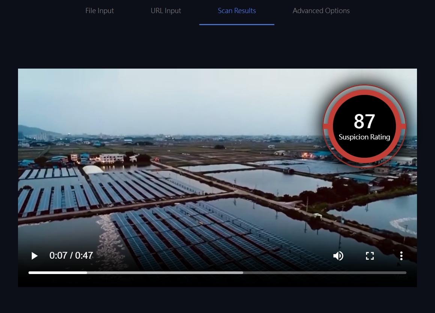Image resolution: width=435 pixels, height=313 pixels.
Task: Seek within the white played progress segment
Action: pos(56,273)
